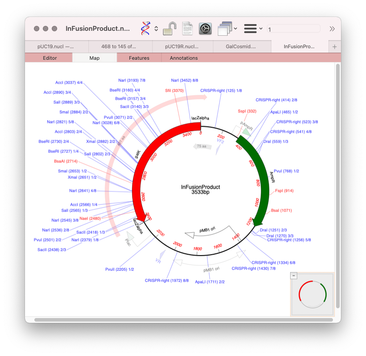Click the double-chevron toolbar overflow icon

click(332, 28)
